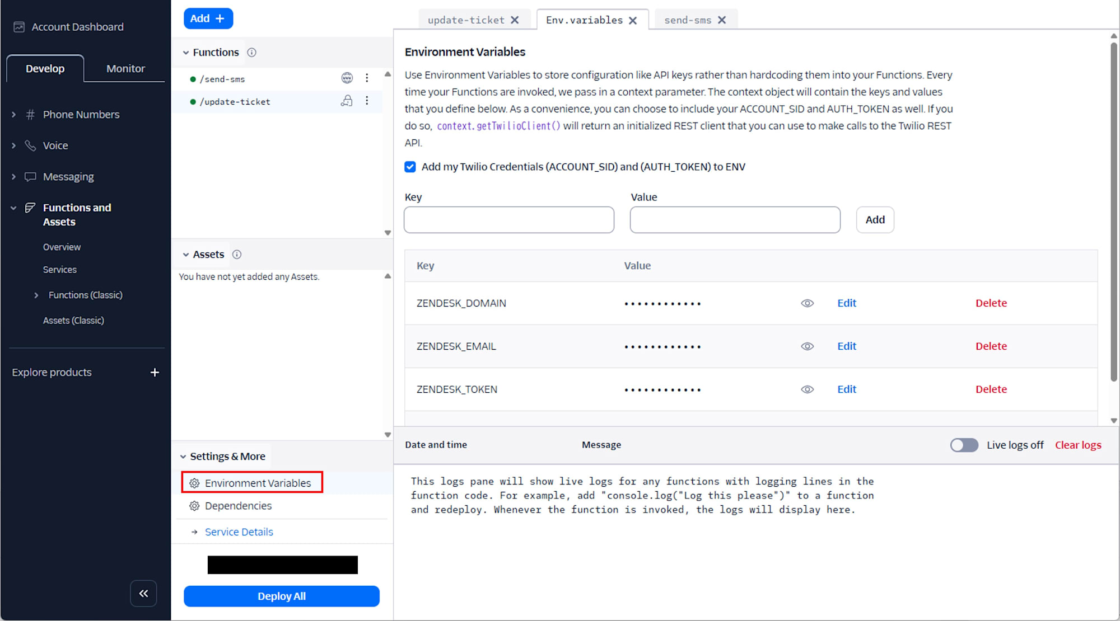1120x621 pixels.
Task: Click the Assets list scroll up arrow
Action: click(388, 276)
